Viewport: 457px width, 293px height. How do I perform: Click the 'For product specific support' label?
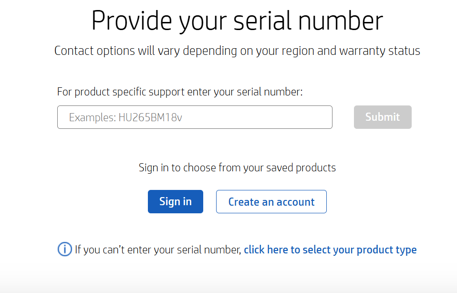180,92
